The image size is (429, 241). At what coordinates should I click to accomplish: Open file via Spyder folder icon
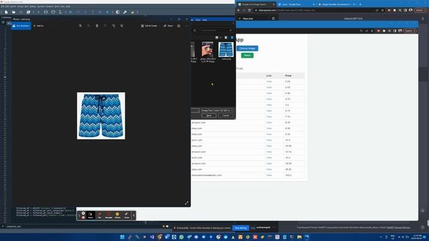pyautogui.click(x=13, y=12)
